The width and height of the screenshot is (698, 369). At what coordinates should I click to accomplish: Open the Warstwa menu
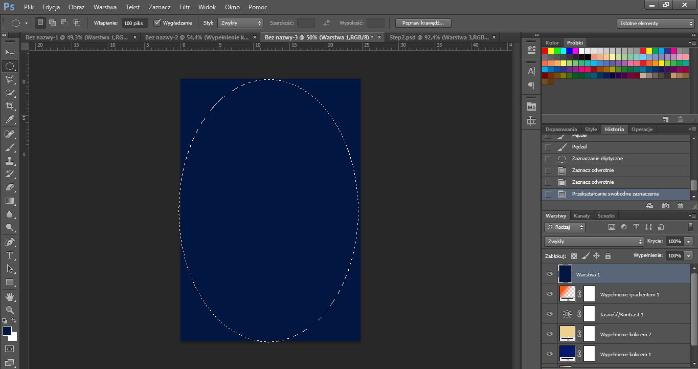coord(105,7)
